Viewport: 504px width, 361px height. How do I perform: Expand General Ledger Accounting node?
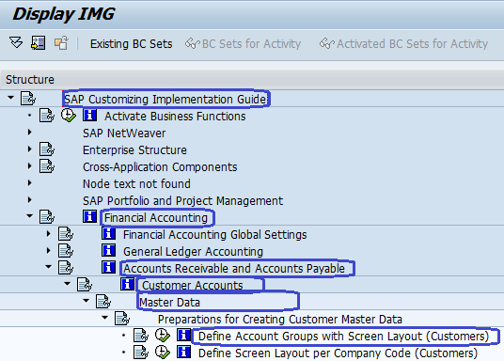coord(49,250)
